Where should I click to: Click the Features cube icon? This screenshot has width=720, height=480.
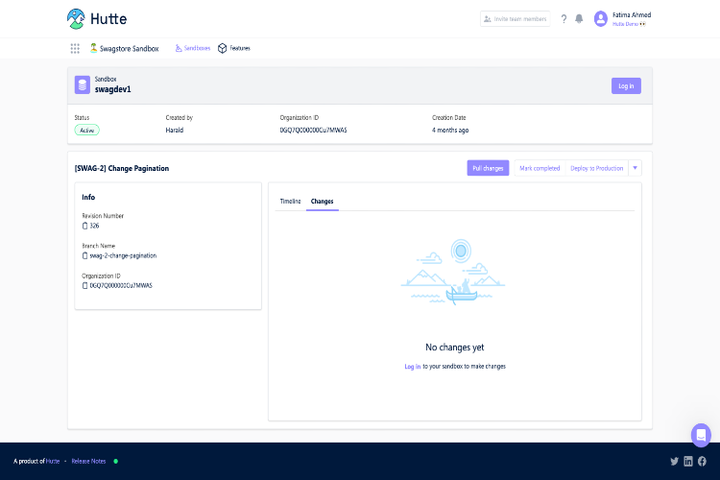pyautogui.click(x=223, y=48)
